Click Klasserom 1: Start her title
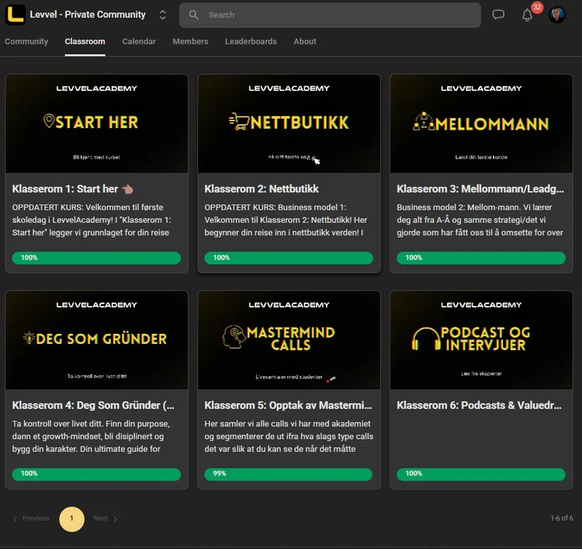Viewport: 582px width, 549px height. (65, 189)
